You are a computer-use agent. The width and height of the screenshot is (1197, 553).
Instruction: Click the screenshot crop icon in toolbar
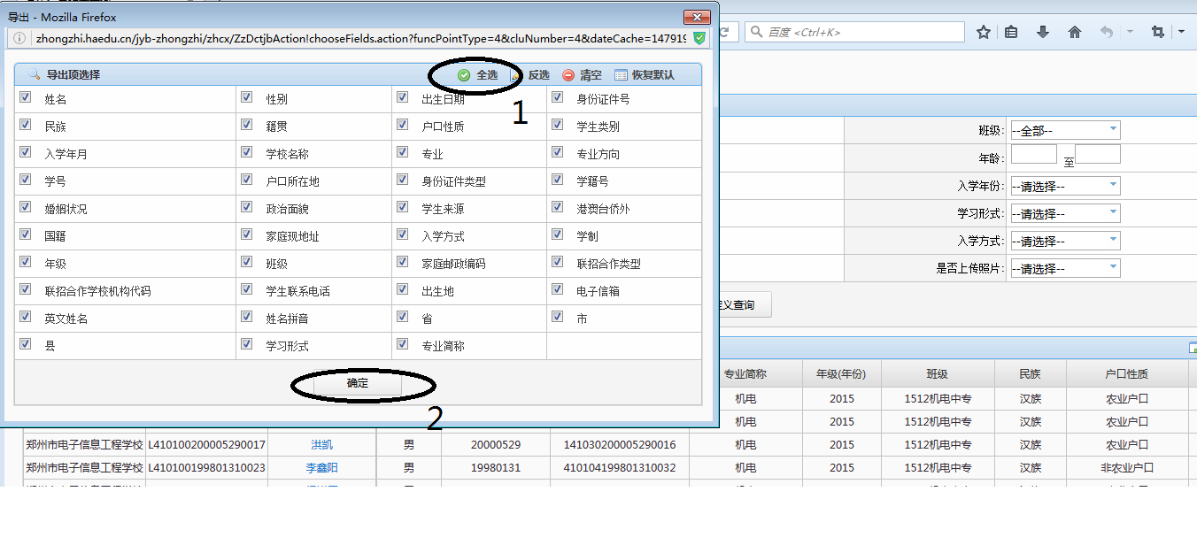1157,32
